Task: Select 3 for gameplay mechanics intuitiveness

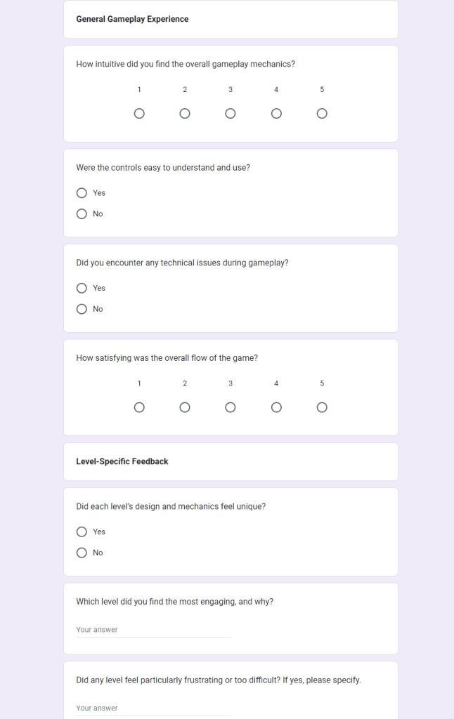Action: [x=231, y=114]
